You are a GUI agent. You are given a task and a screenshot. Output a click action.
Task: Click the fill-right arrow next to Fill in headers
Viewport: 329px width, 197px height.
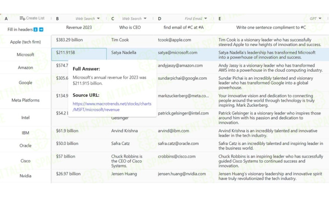(41, 30)
